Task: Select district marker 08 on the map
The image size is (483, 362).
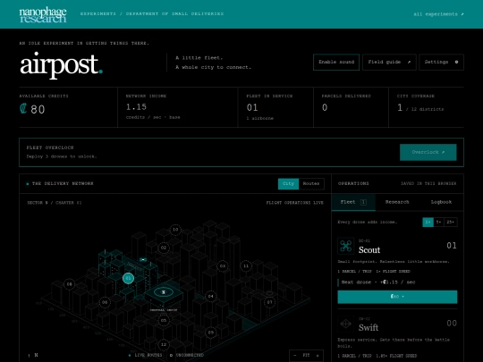Action: click(69, 284)
